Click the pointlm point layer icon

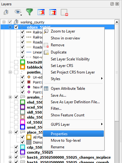[x=23, y=72]
